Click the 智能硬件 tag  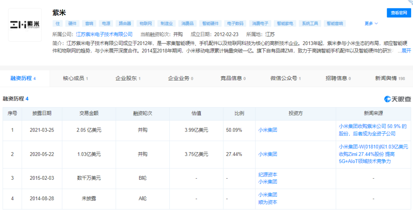[x=211, y=24]
